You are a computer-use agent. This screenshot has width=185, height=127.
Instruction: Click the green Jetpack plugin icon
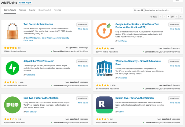coord(12,68)
